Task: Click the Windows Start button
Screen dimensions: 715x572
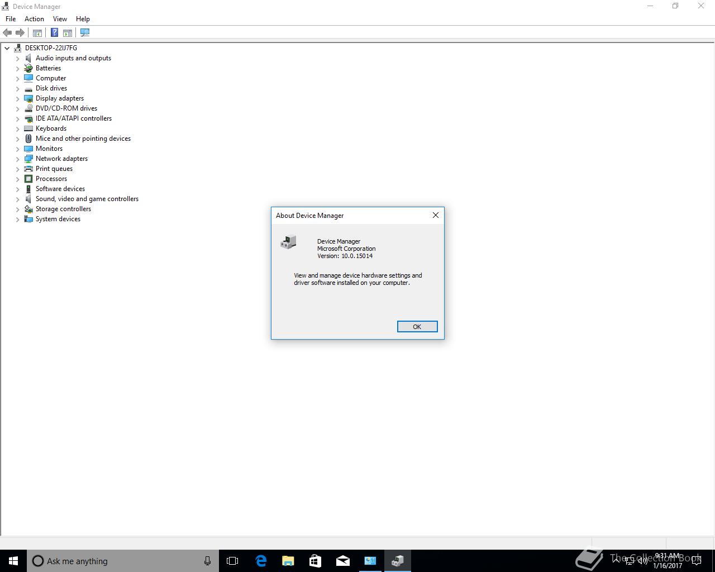Action: 13,561
